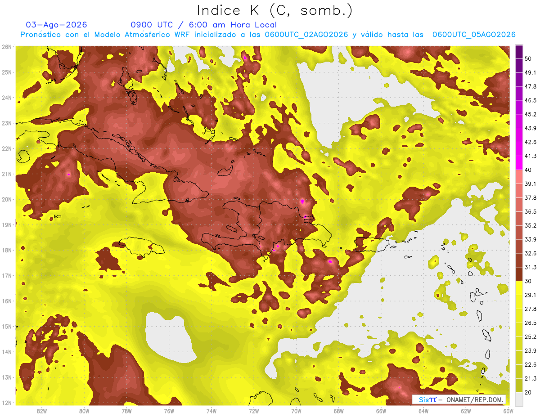Click the '64W' longitude label
The width and height of the screenshot is (540, 417).
(423, 411)
